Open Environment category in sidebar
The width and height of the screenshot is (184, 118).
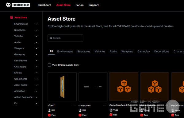21,24
